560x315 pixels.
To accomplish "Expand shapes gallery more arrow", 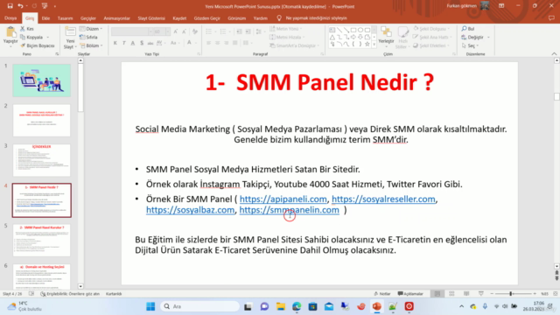I will (374, 45).
